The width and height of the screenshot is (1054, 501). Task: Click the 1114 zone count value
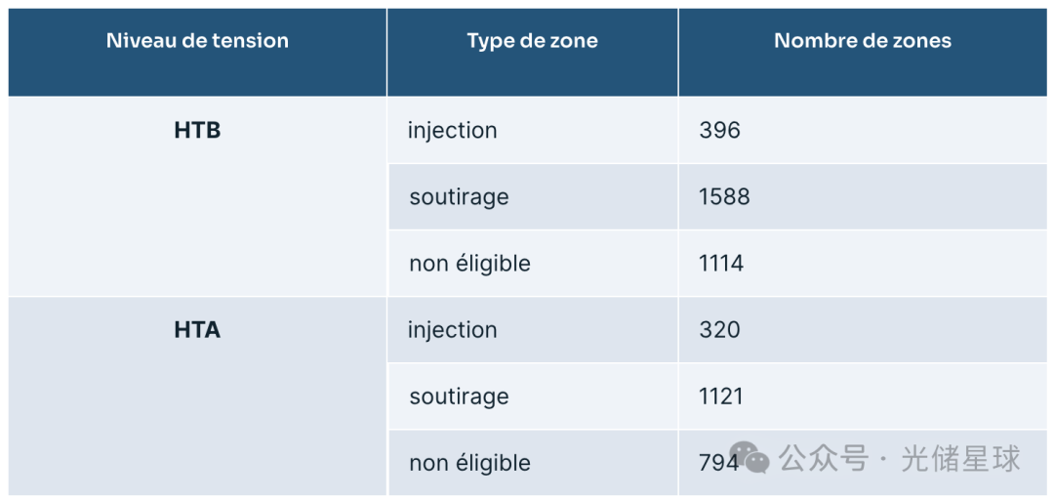tap(721, 264)
